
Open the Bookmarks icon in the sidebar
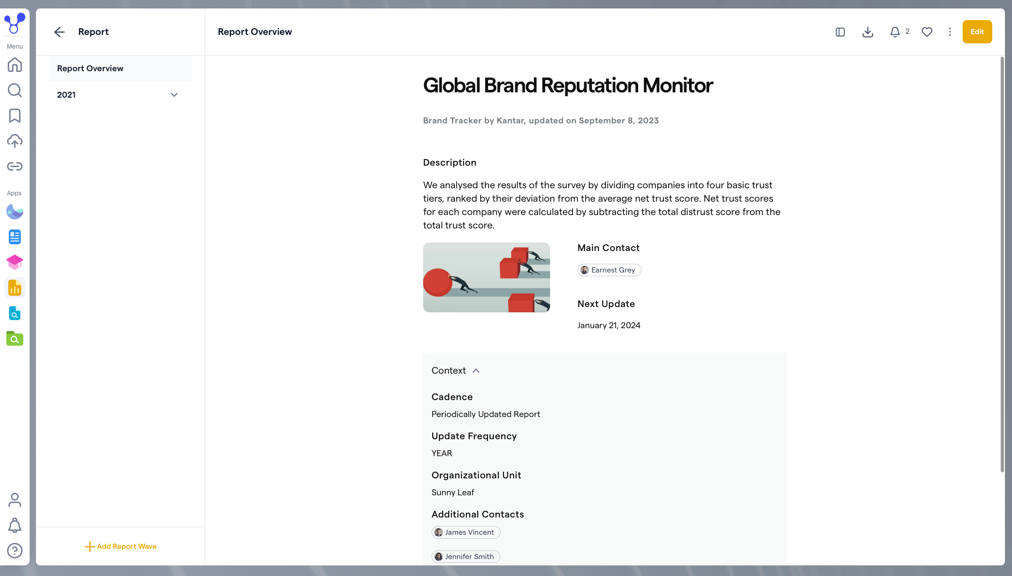coord(15,116)
